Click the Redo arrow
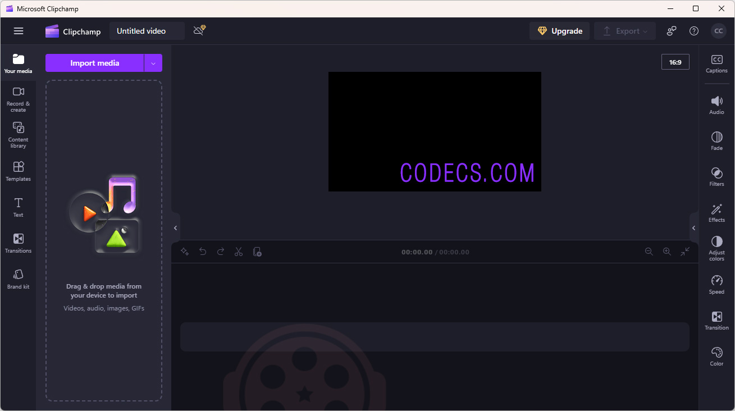This screenshot has height=411, width=735. [x=221, y=252]
